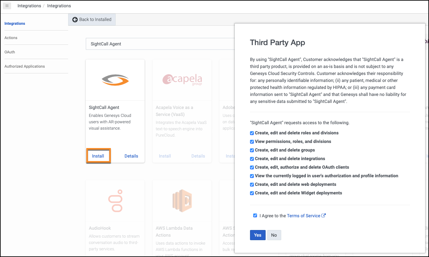
Task: Click the search field containing SightCall Agent
Action: point(160,44)
